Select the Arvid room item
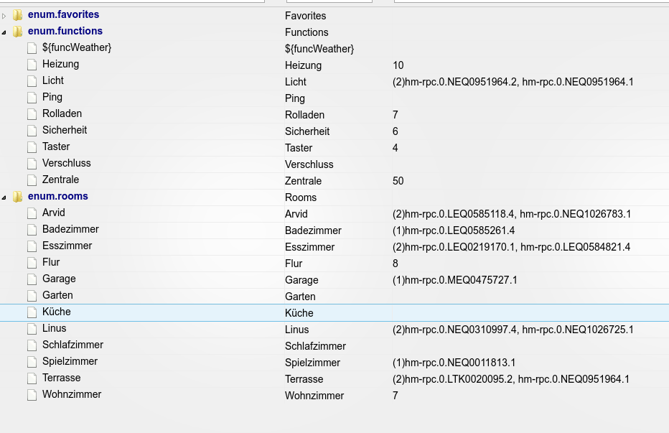This screenshot has width=669, height=433. 54,213
